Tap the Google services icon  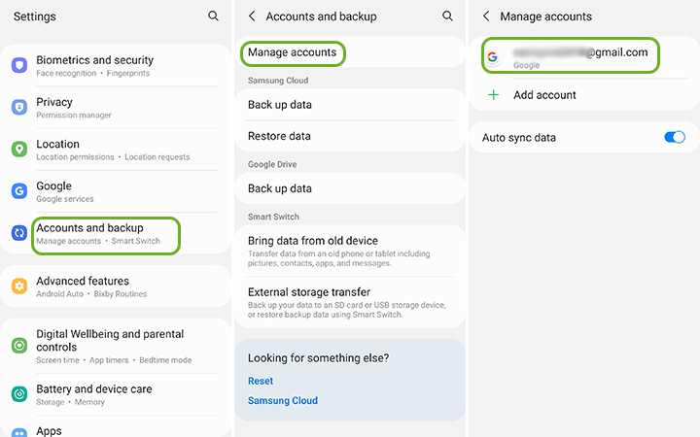pyautogui.click(x=19, y=191)
